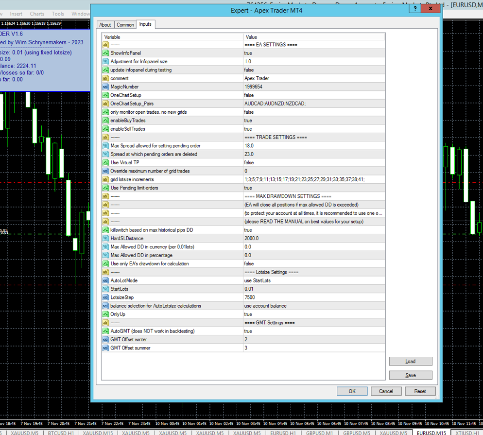This screenshot has height=435, width=483.
Task: Edit the StartLots value field
Action: pos(313,289)
